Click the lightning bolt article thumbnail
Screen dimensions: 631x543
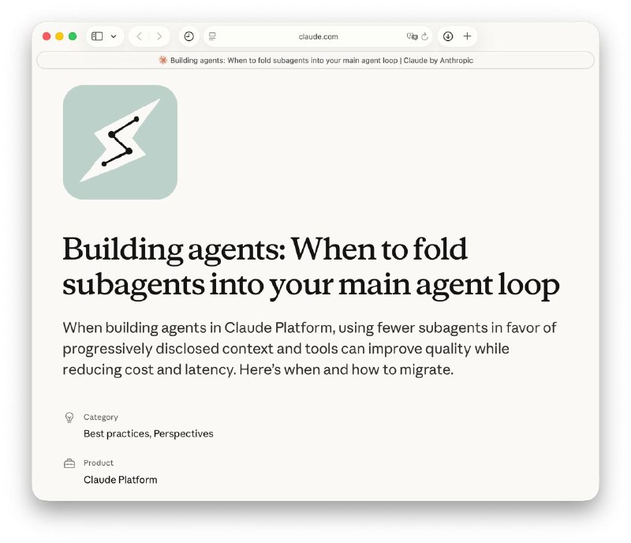point(121,142)
